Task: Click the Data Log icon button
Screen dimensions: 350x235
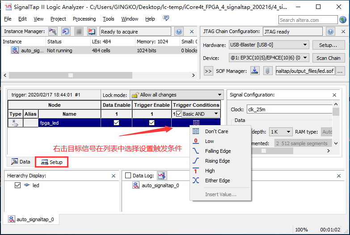Action: click(162, 176)
